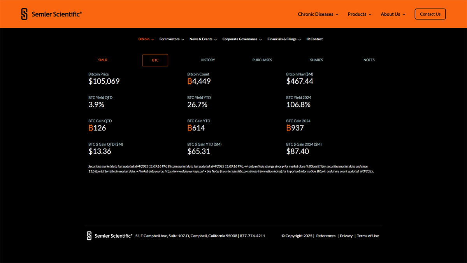Open the Products dropdown menu
Image resolution: width=467 pixels, height=263 pixels.
click(359, 14)
